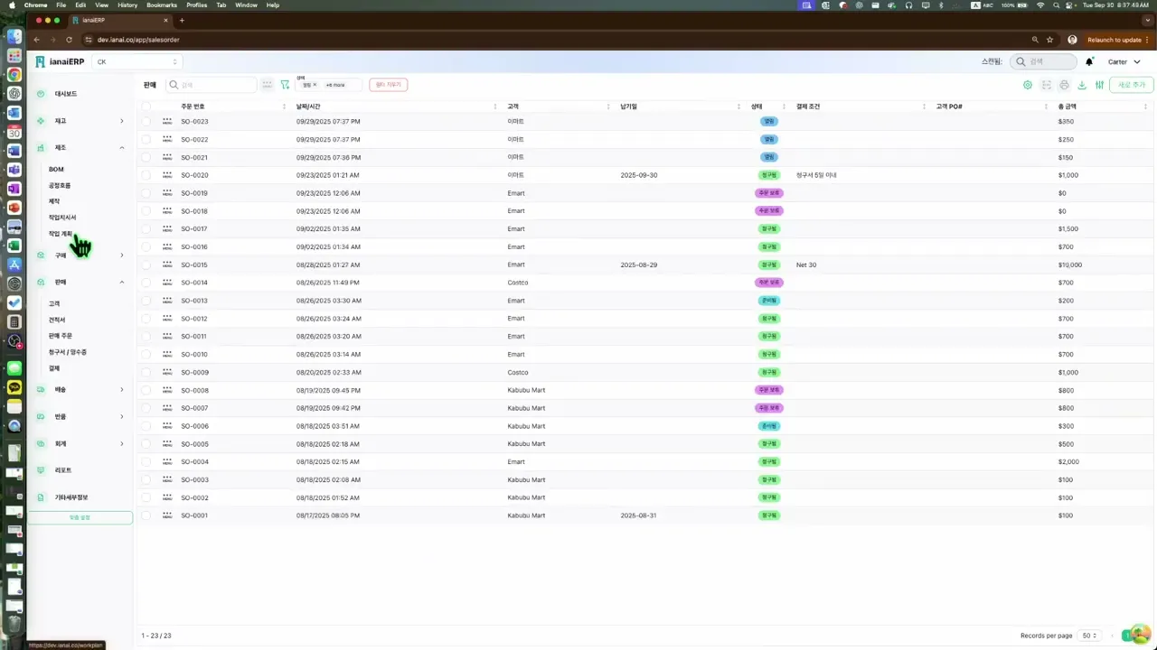Open the 작업지시서 work order sidebar item
Screen dimensions: 1157x650
[62, 218]
